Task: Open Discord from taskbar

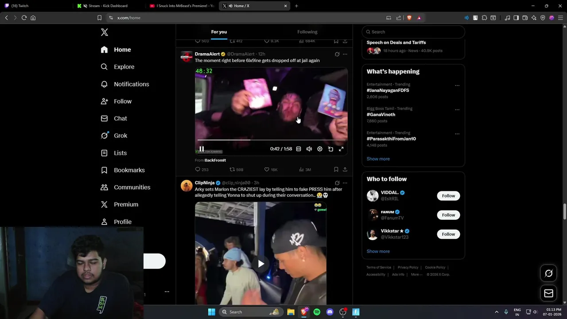Action: click(x=330, y=312)
